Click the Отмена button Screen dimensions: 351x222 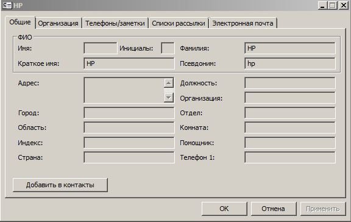(274, 209)
